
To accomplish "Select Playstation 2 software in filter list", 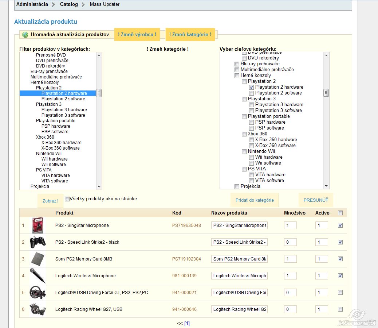I will [x=63, y=99].
